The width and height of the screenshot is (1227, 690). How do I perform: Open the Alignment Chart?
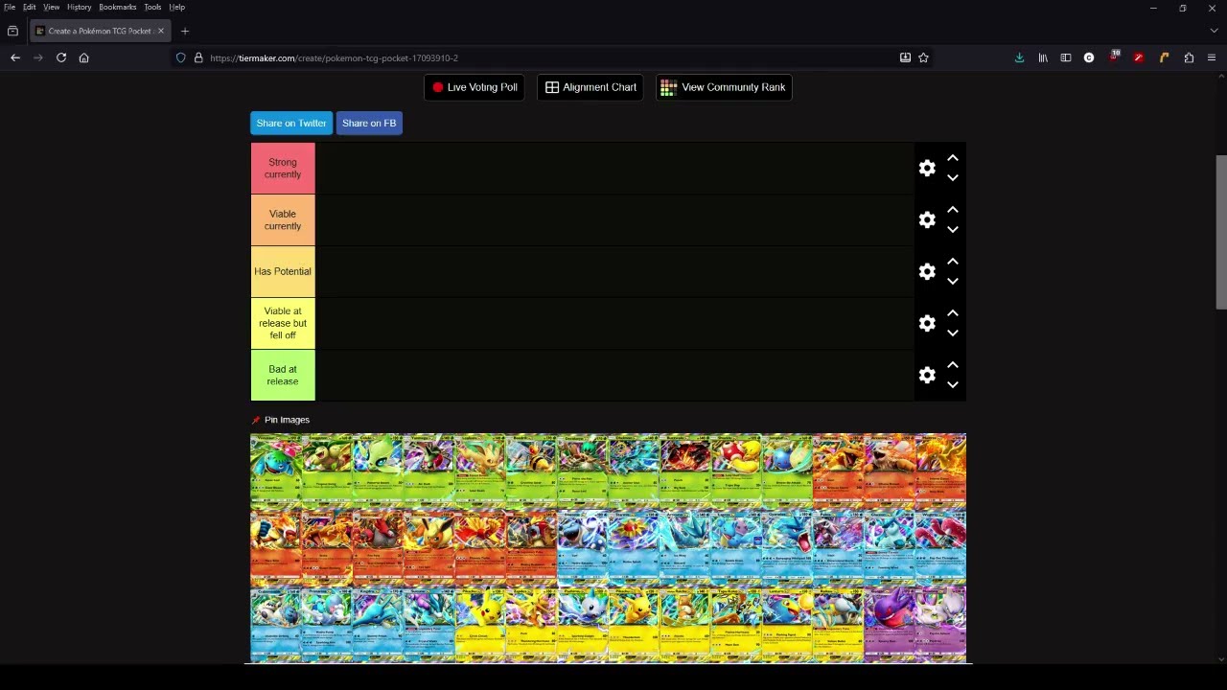click(x=590, y=87)
